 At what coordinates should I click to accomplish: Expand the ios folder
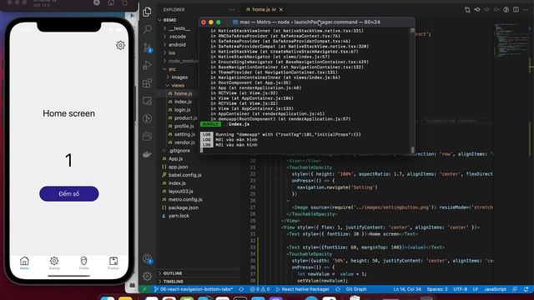[x=172, y=52]
